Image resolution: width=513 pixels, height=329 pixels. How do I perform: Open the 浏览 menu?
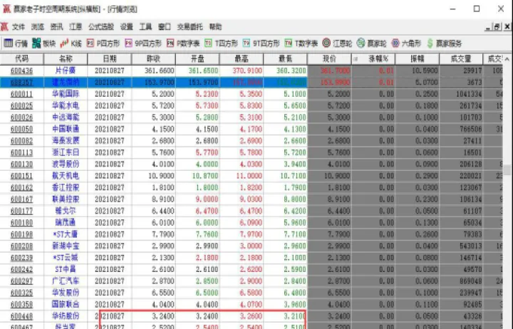tap(37, 27)
